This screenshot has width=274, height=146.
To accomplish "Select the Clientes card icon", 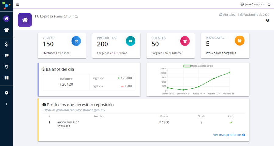I will click(185, 41).
